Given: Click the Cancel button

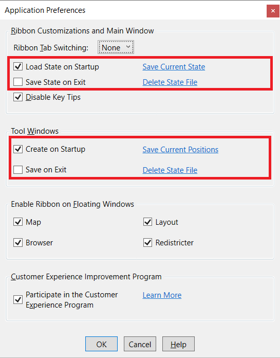Looking at the screenshot, I should pos(140,344).
